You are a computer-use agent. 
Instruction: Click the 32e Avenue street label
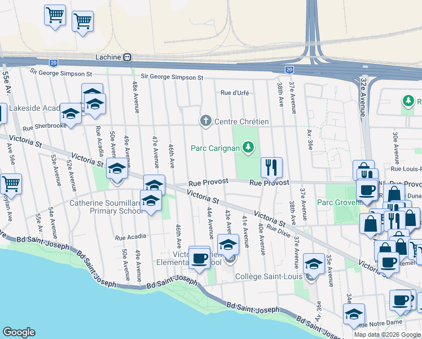coord(363,97)
